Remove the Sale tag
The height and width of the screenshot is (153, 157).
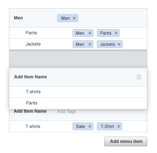tap(90, 127)
